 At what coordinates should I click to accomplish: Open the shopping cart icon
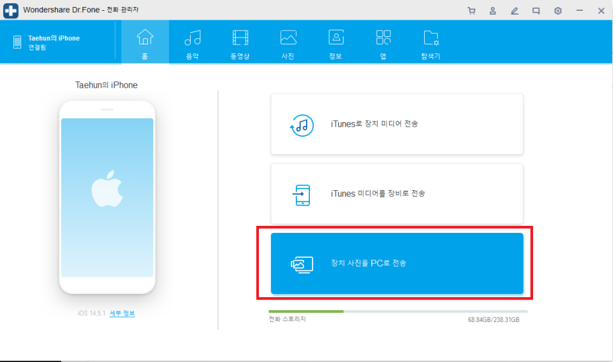[471, 11]
